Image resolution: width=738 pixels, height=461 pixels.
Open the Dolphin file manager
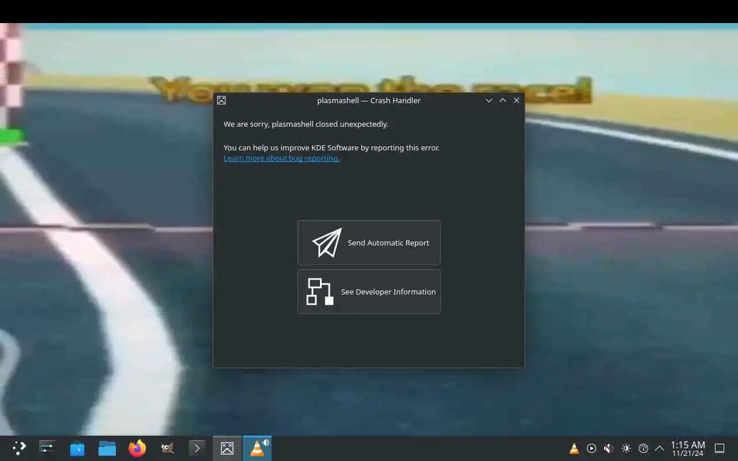tap(107, 448)
